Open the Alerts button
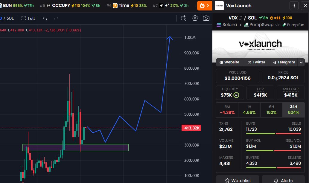 [x=283, y=180]
